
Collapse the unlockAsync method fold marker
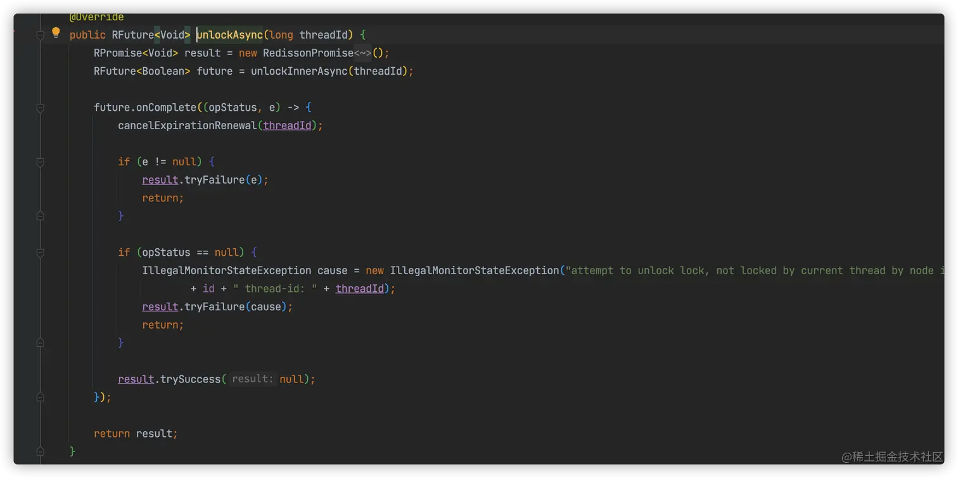coord(40,35)
